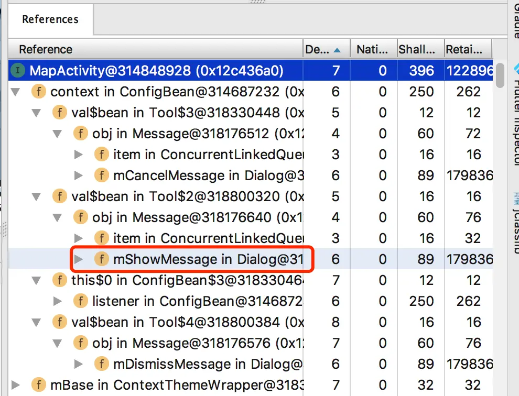Collapse the val$bean in Tool$2@318800320 node

point(36,196)
